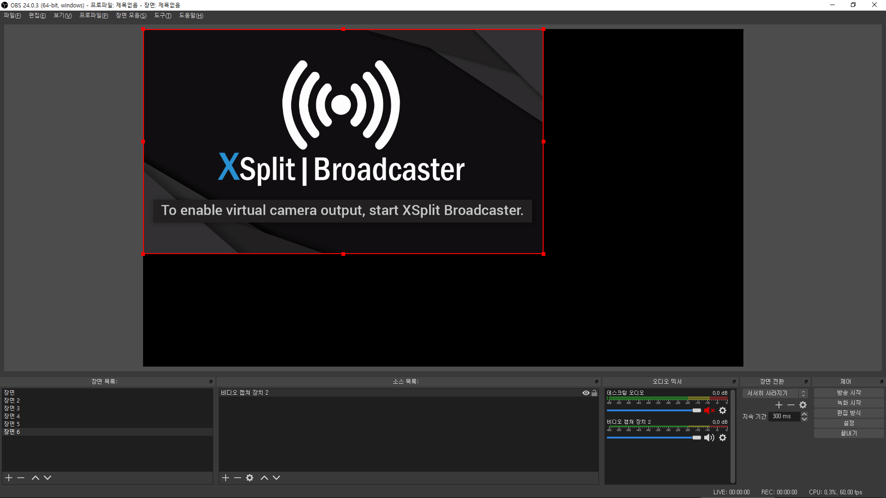Add a new source with plus icon

point(226,478)
